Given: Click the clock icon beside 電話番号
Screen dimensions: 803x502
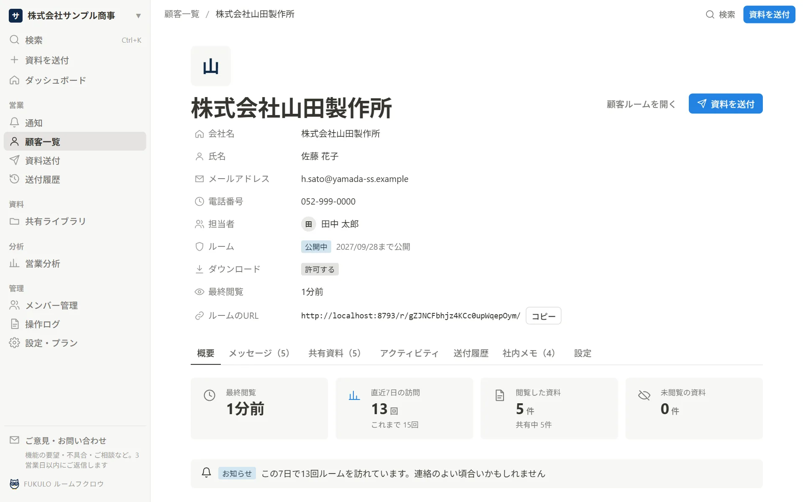Looking at the screenshot, I should click(x=199, y=202).
